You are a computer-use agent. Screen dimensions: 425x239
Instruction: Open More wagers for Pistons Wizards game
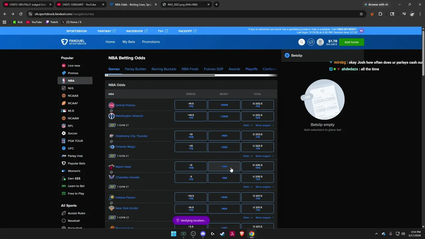tap(265, 125)
